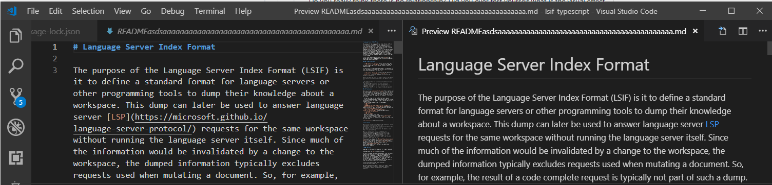Click the Visual Studio Code logo icon
772x185 pixels.
click(x=12, y=11)
